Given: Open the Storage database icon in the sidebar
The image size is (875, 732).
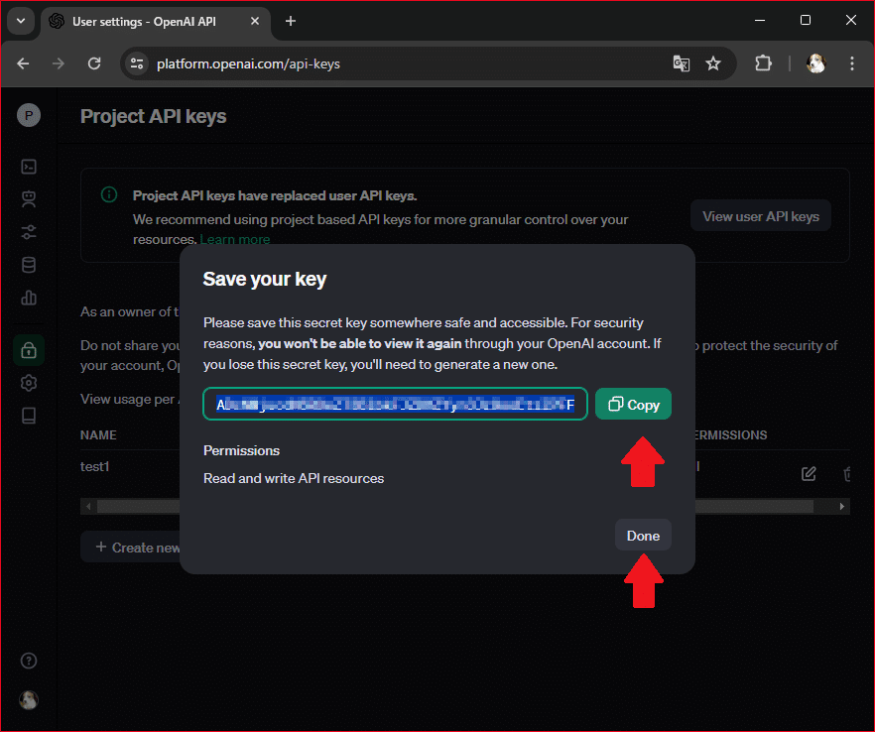Looking at the screenshot, I should point(29,265).
